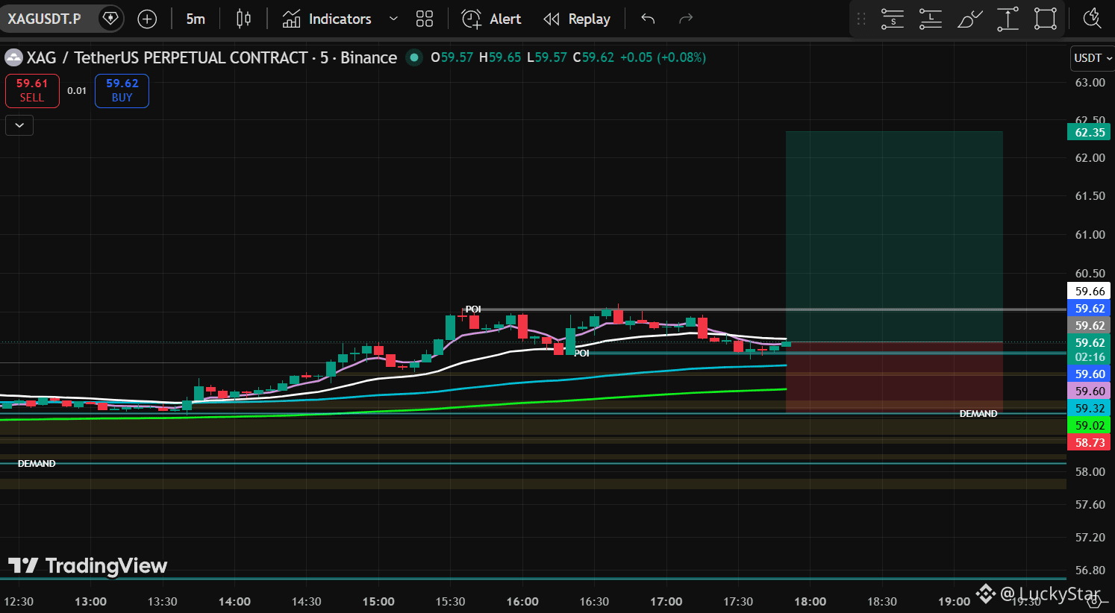Select the red stop-loss zone of the long position
This screenshot has width=1115, height=613.
point(894,377)
